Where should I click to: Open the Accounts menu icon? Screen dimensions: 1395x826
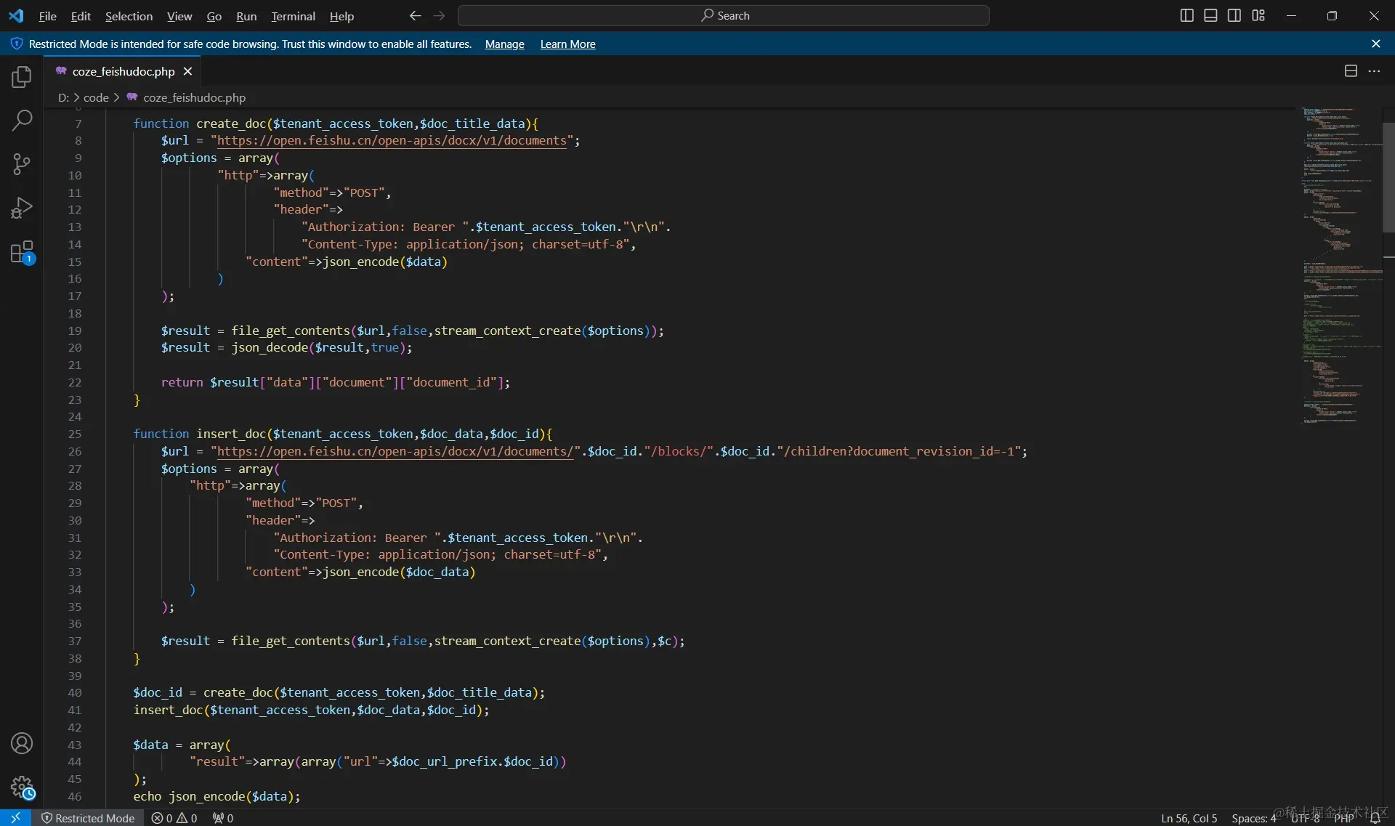[x=22, y=743]
